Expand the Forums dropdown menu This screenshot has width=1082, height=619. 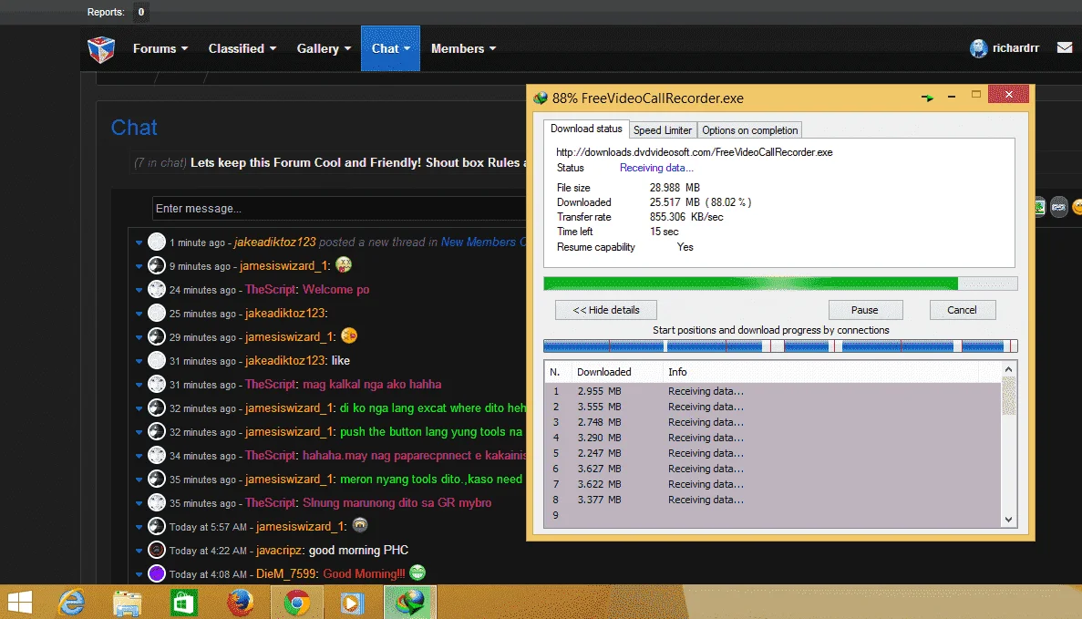(x=160, y=48)
